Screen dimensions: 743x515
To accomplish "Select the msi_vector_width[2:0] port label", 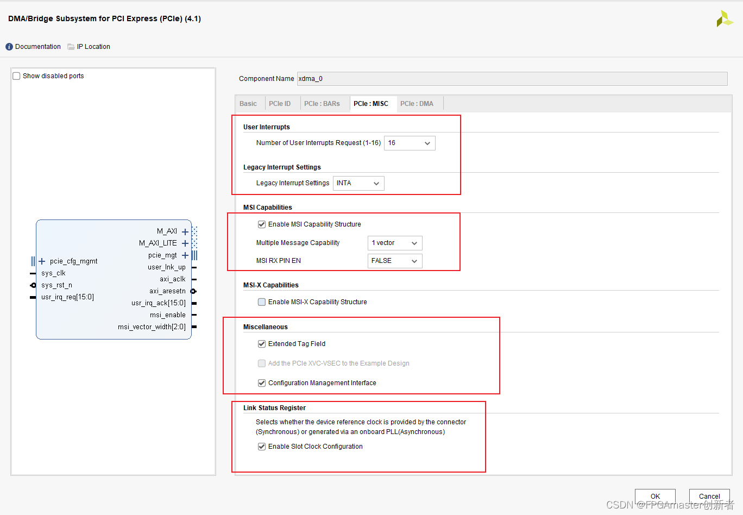I will (x=152, y=327).
